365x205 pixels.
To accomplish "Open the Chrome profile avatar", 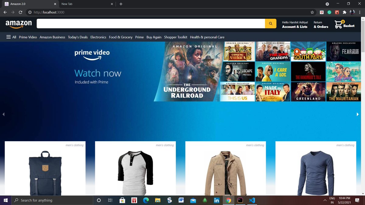I will (352, 12).
